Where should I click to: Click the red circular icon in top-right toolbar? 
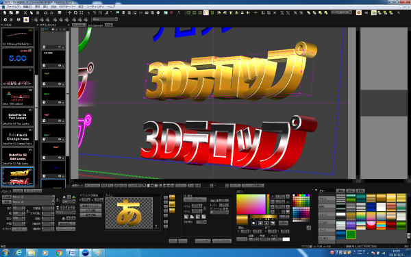pos(359,12)
